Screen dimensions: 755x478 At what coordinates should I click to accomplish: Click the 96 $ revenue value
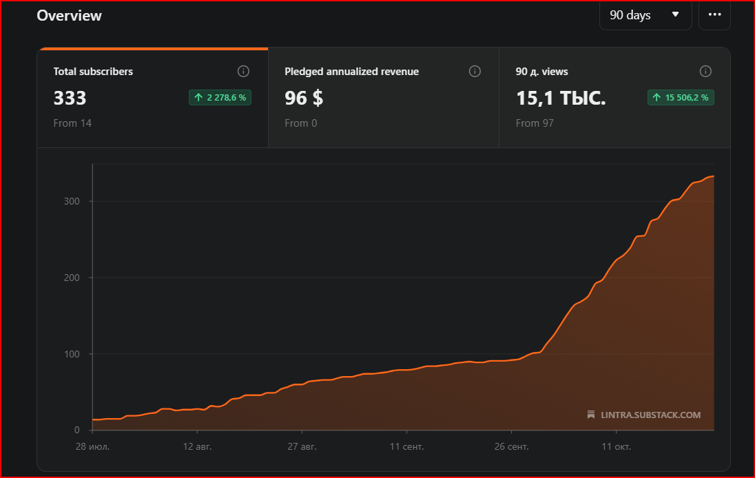pos(304,98)
